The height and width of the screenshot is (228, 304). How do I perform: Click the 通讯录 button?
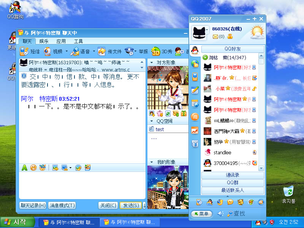[233, 175]
